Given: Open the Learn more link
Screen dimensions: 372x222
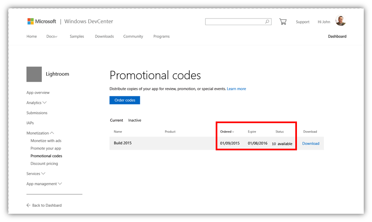Looking at the screenshot, I should 236,89.
